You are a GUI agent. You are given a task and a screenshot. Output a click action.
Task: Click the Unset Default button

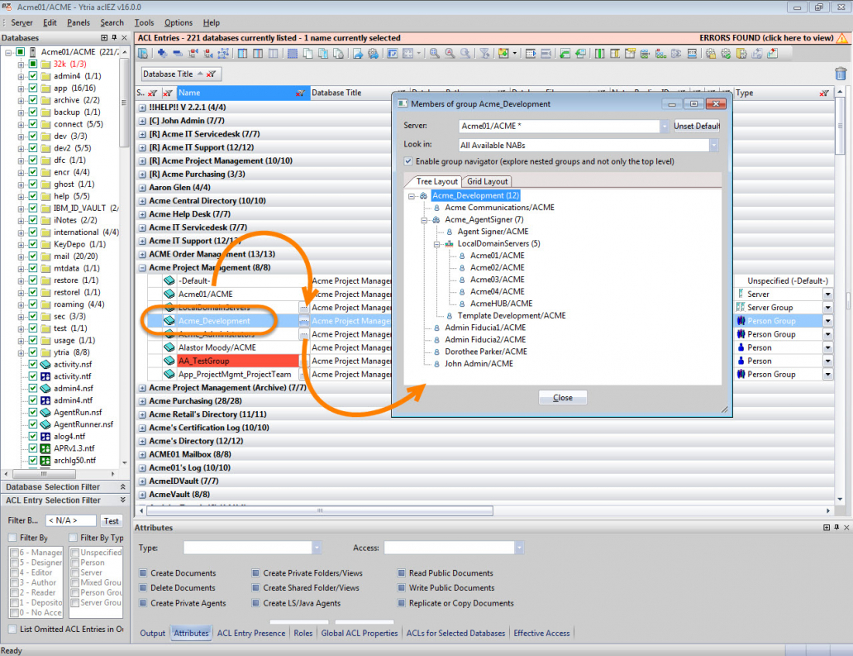coord(696,126)
